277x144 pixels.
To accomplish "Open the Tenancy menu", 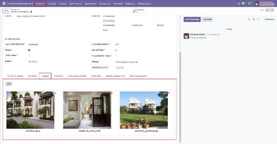I will pyautogui.click(x=63, y=4).
